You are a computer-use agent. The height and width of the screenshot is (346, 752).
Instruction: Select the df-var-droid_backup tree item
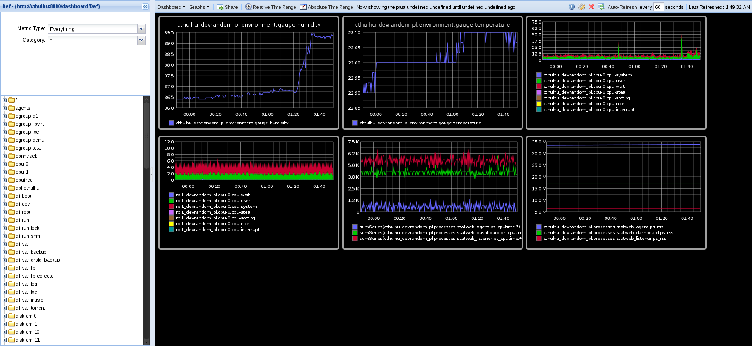[38, 260]
